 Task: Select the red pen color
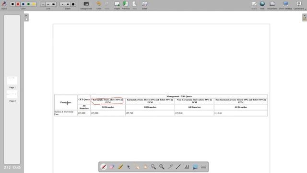(18, 4)
